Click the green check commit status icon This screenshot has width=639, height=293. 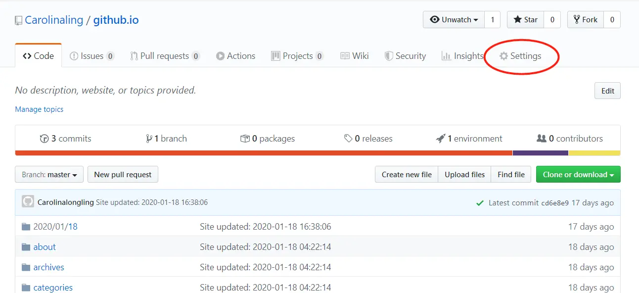(480, 202)
